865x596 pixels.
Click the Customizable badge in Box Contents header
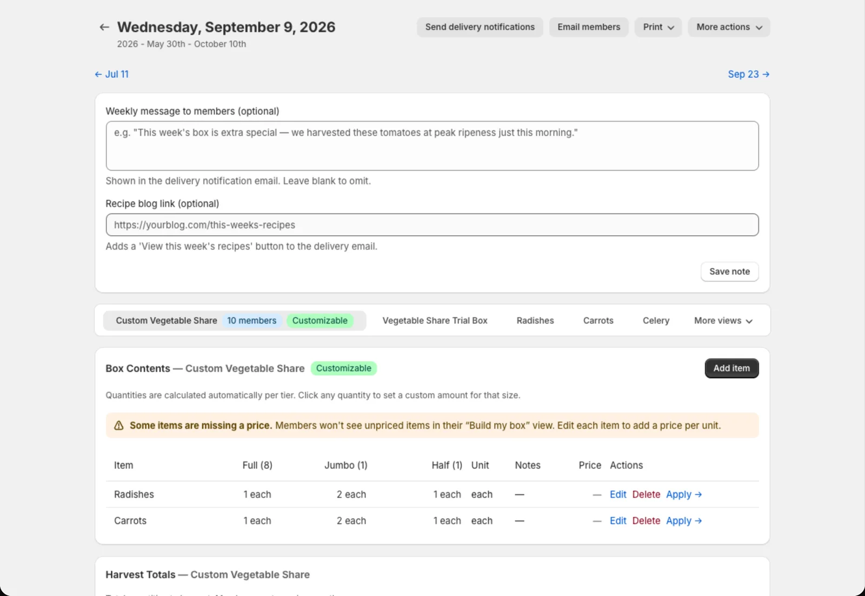pos(344,368)
